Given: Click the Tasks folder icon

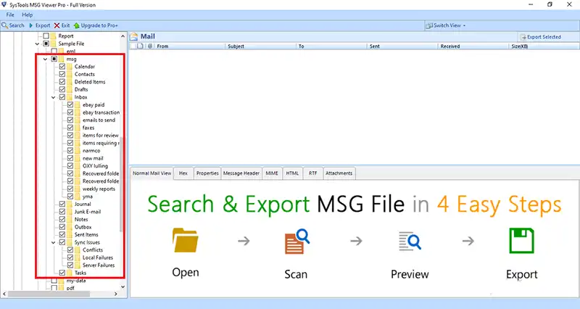Looking at the screenshot, I should point(70,273).
